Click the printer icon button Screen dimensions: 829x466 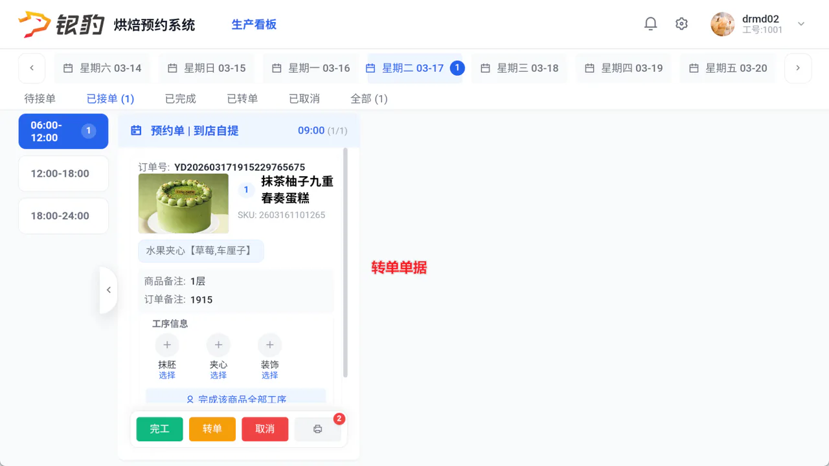click(x=317, y=429)
